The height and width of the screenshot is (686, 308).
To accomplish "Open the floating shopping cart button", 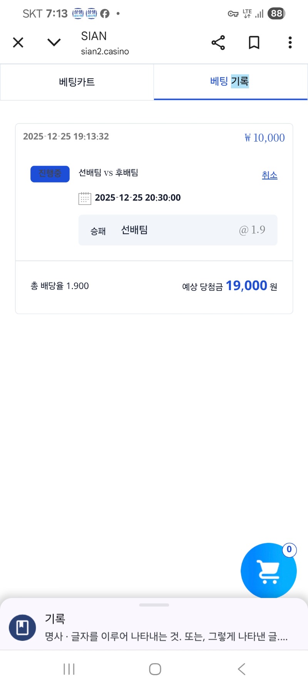I will (x=268, y=572).
